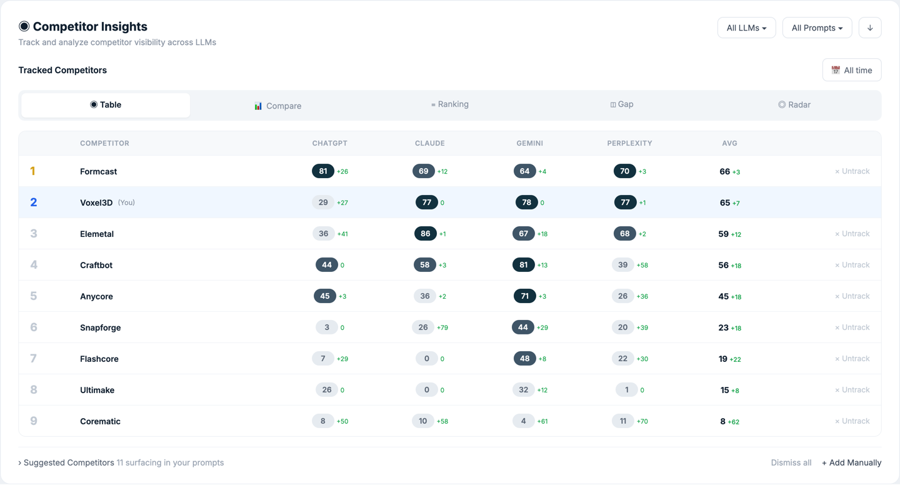Switch to the Compare tab
Viewport: 900px width, 485px height.
[277, 106]
